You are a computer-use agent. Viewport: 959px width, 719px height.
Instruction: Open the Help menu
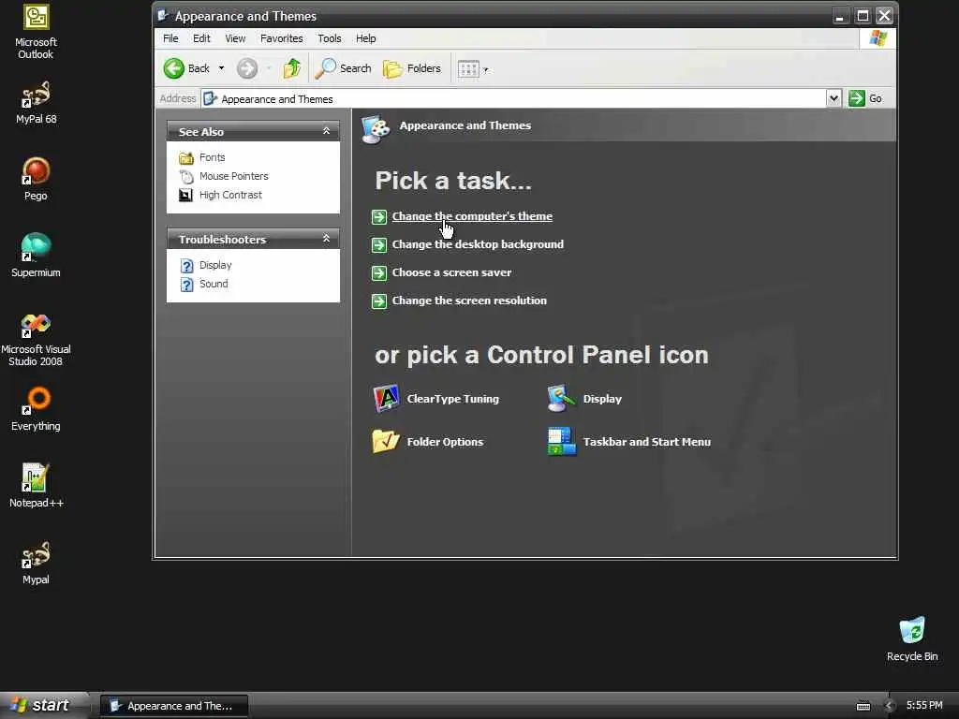[x=366, y=38]
